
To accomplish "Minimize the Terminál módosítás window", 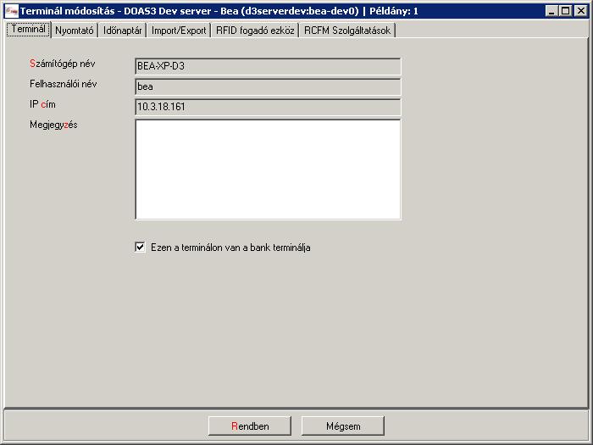I will click(551, 11).
